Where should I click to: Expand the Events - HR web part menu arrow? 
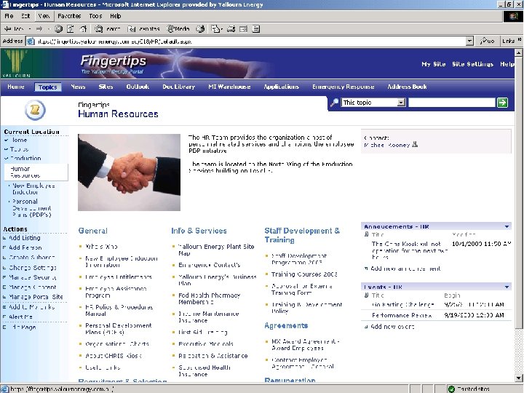tap(507, 287)
